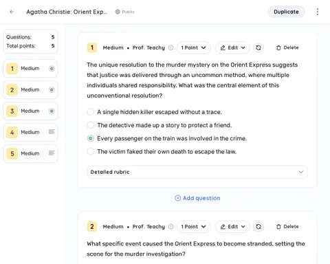Click the multiple-choice icon on sidebar item 1
The height and width of the screenshot is (264, 330).
(52, 69)
